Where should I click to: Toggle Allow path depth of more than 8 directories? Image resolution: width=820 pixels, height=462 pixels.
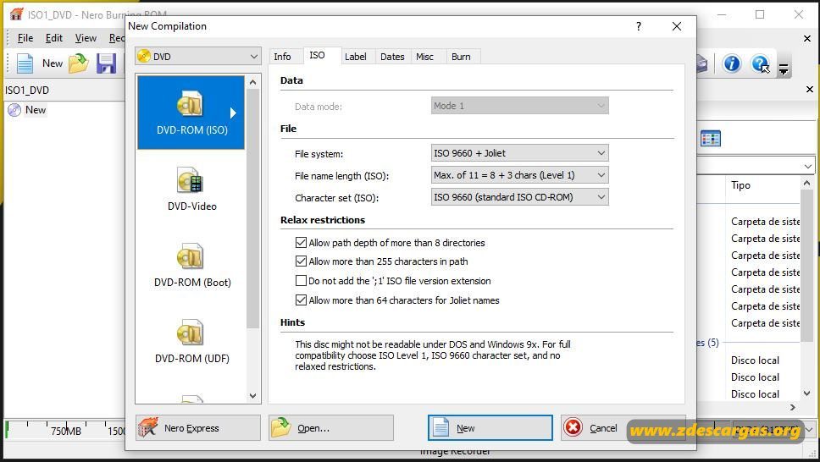[301, 243]
